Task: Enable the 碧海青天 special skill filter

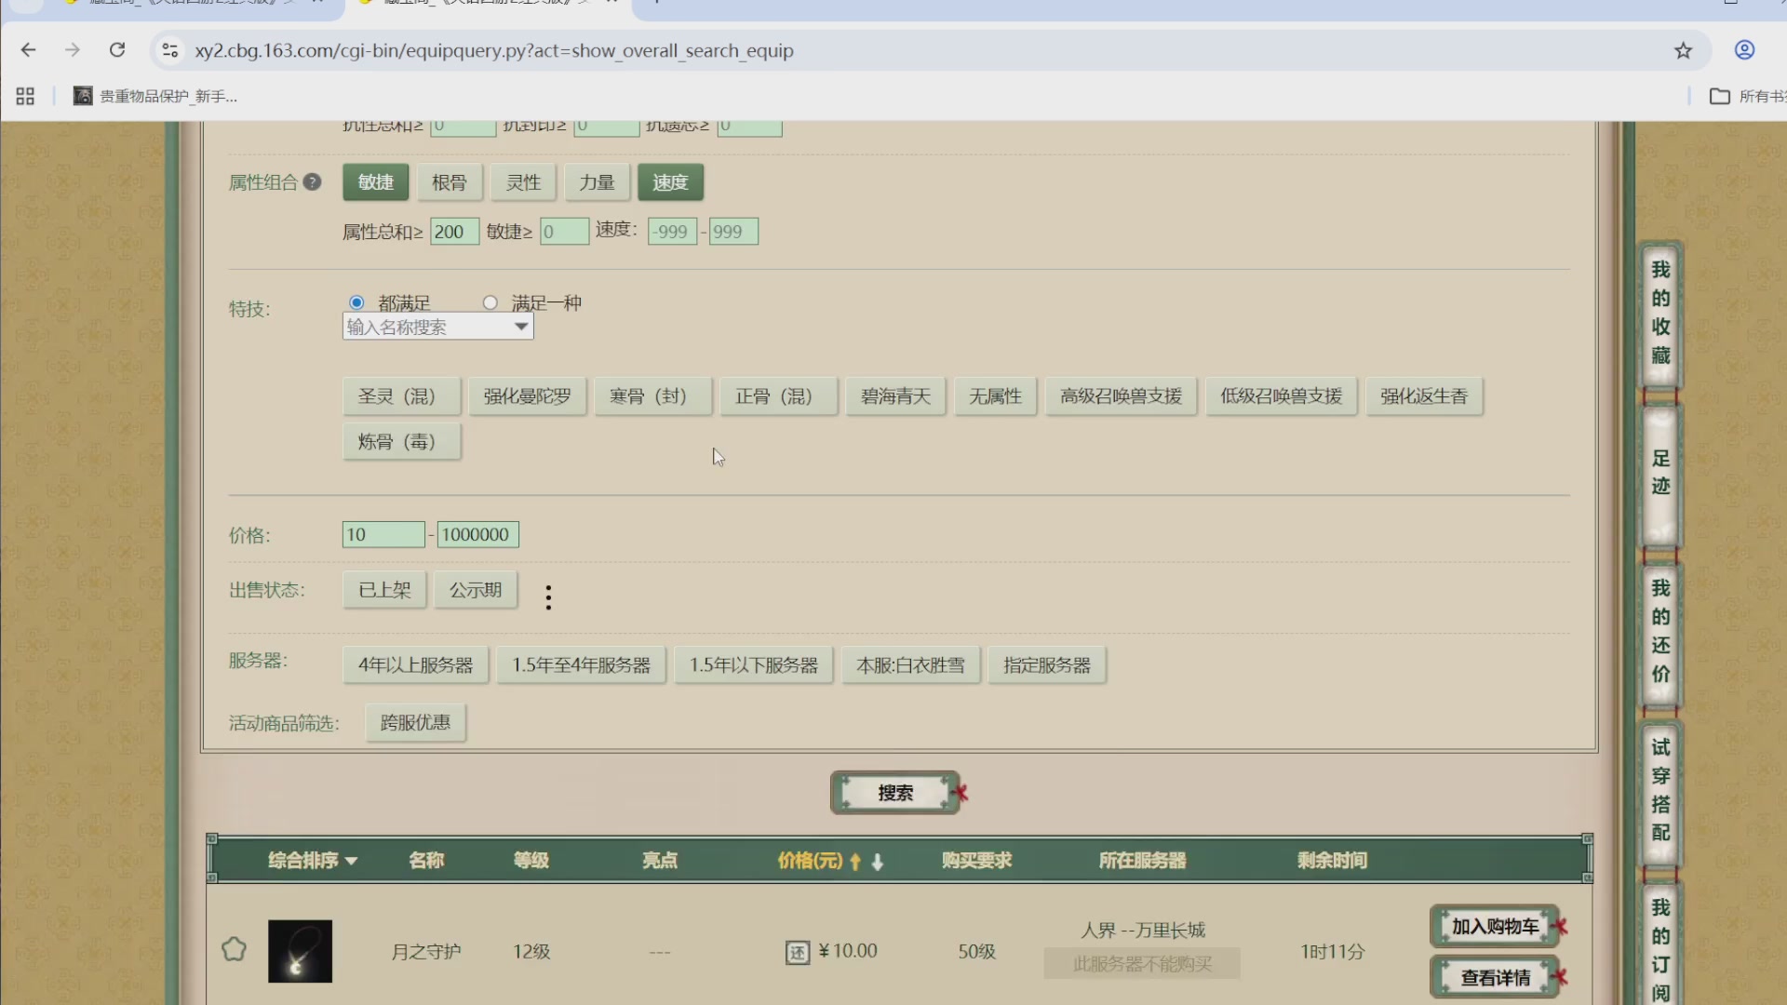Action: 893,395
